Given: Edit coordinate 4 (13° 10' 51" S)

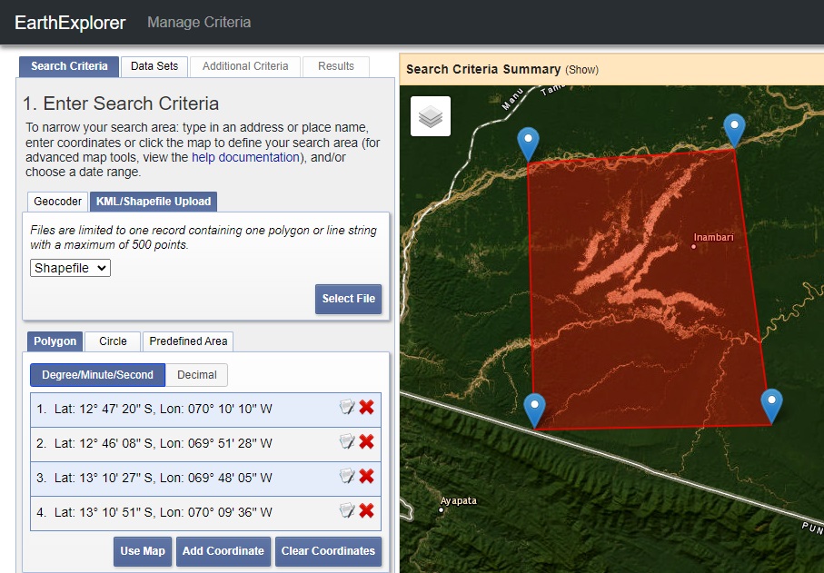Looking at the screenshot, I should tap(347, 510).
